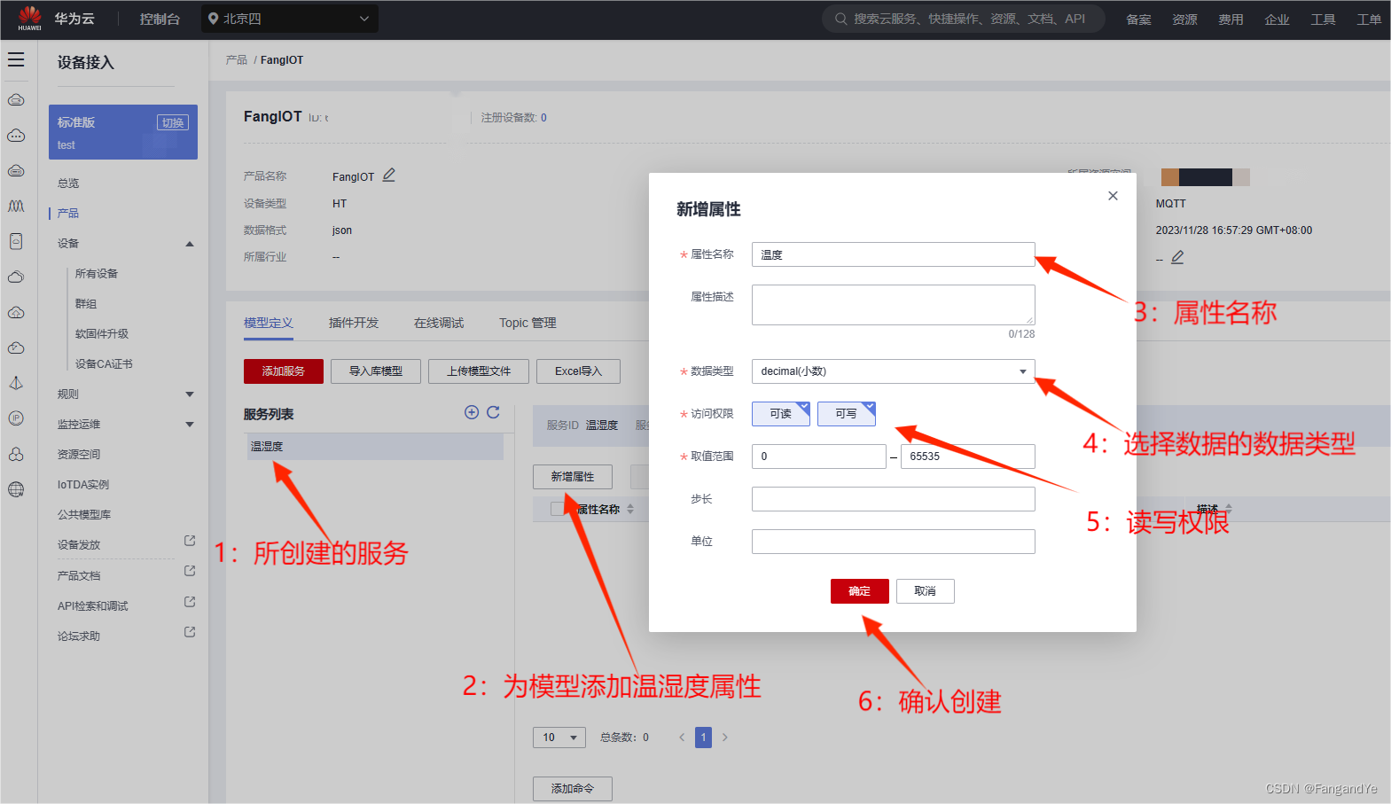Click the location pin icon beside 北京四

pyautogui.click(x=213, y=19)
